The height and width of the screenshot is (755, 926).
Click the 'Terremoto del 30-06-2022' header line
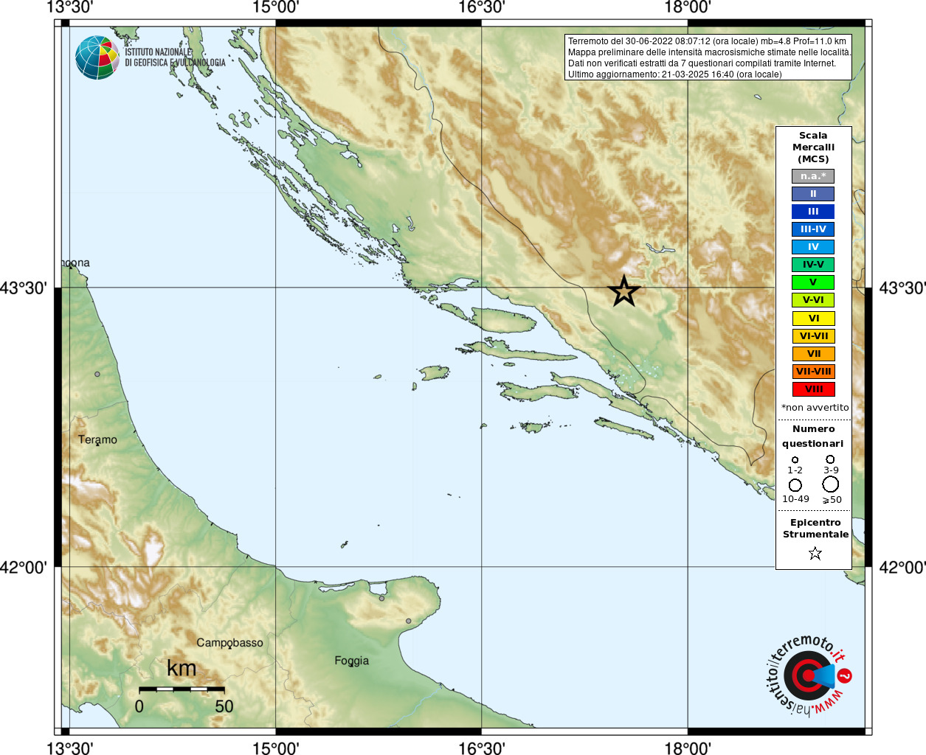pyautogui.click(x=707, y=41)
